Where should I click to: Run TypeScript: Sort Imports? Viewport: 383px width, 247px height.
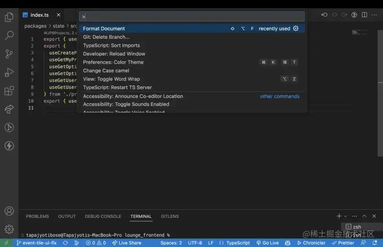pyautogui.click(x=192, y=45)
